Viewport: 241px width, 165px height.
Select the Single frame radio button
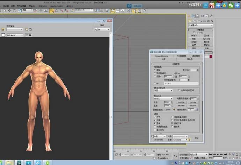point(155,70)
